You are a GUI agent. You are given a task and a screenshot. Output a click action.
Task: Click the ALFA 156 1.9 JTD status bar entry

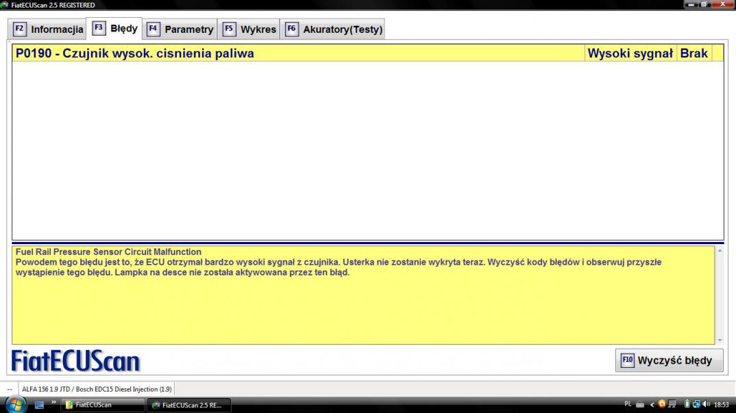[x=96, y=389]
